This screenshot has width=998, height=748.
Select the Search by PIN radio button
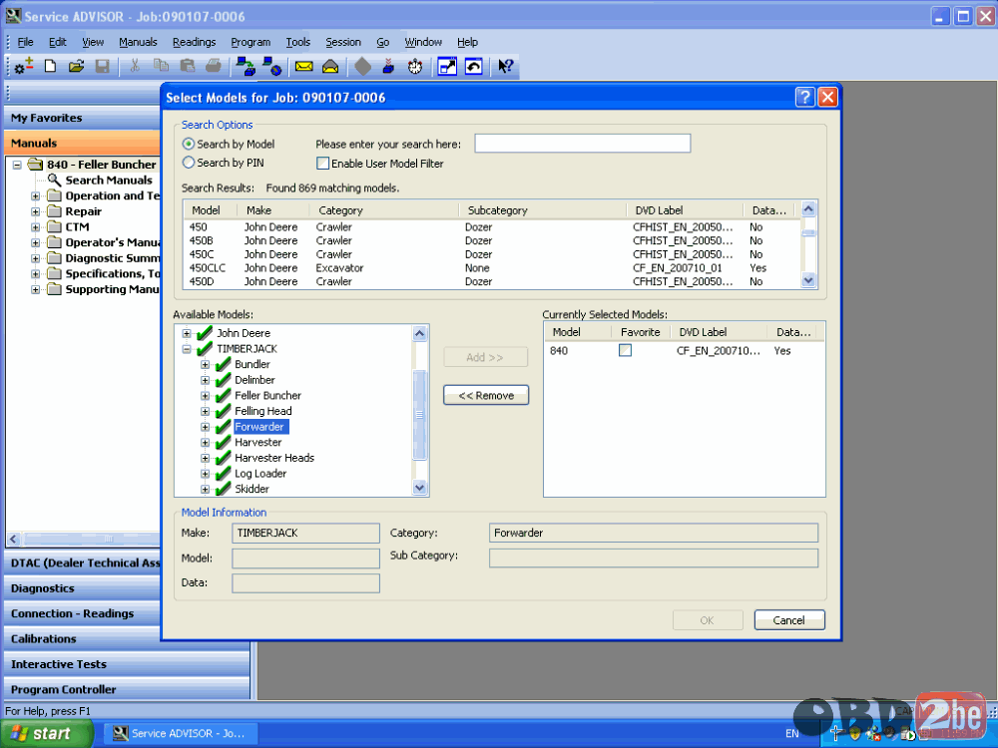point(189,163)
